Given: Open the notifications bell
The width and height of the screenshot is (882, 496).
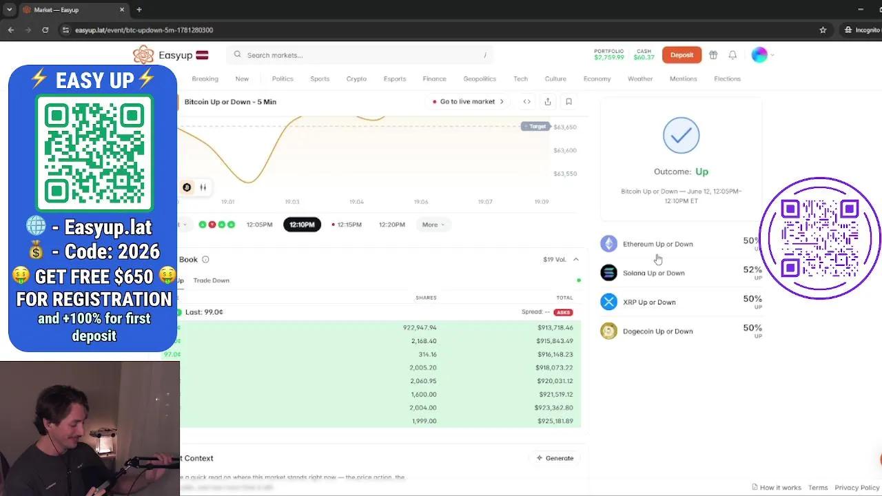Looking at the screenshot, I should pyautogui.click(x=732, y=55).
